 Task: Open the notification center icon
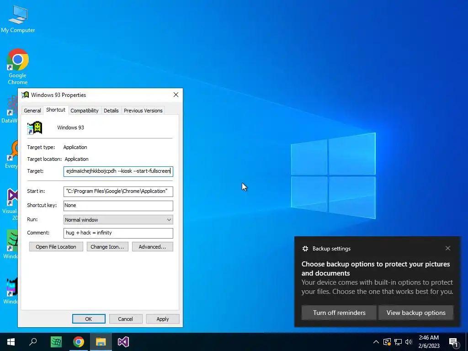453,342
